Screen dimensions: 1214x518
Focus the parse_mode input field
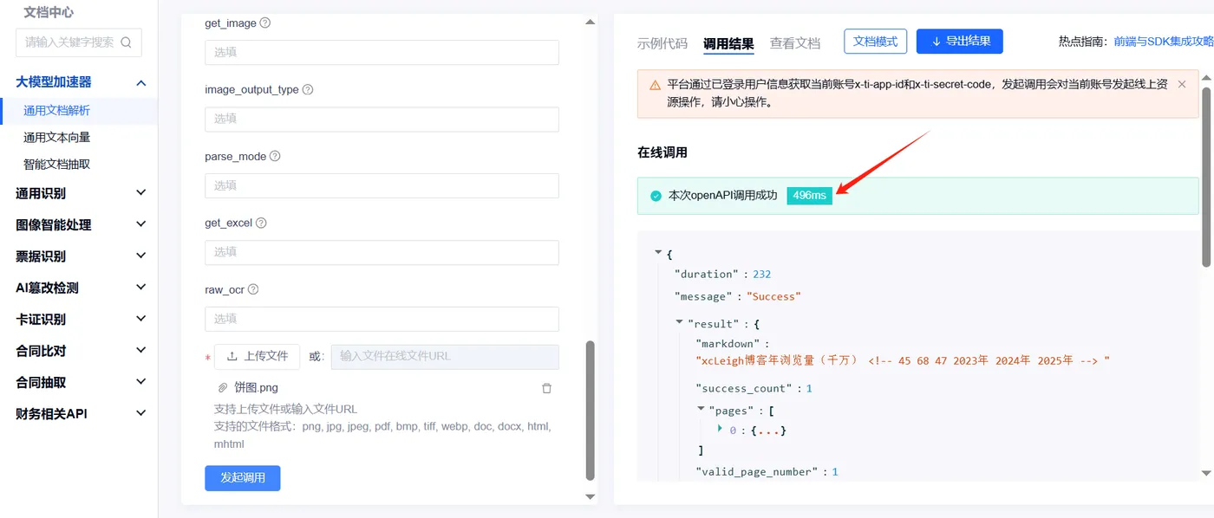pos(382,185)
